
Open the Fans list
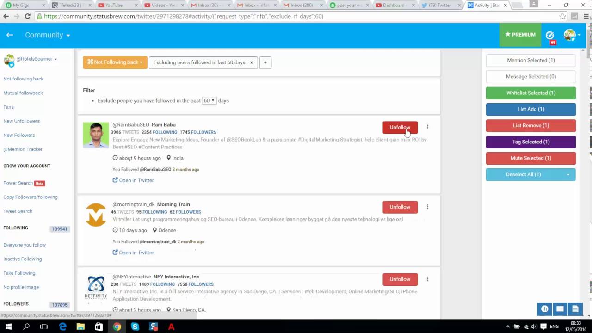(x=8, y=107)
